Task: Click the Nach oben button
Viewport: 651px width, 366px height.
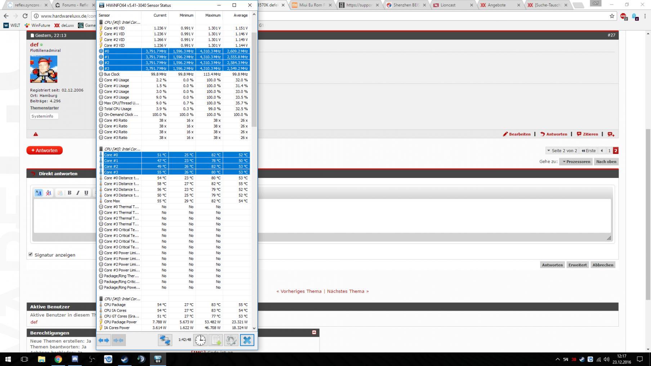Action: coord(606,162)
